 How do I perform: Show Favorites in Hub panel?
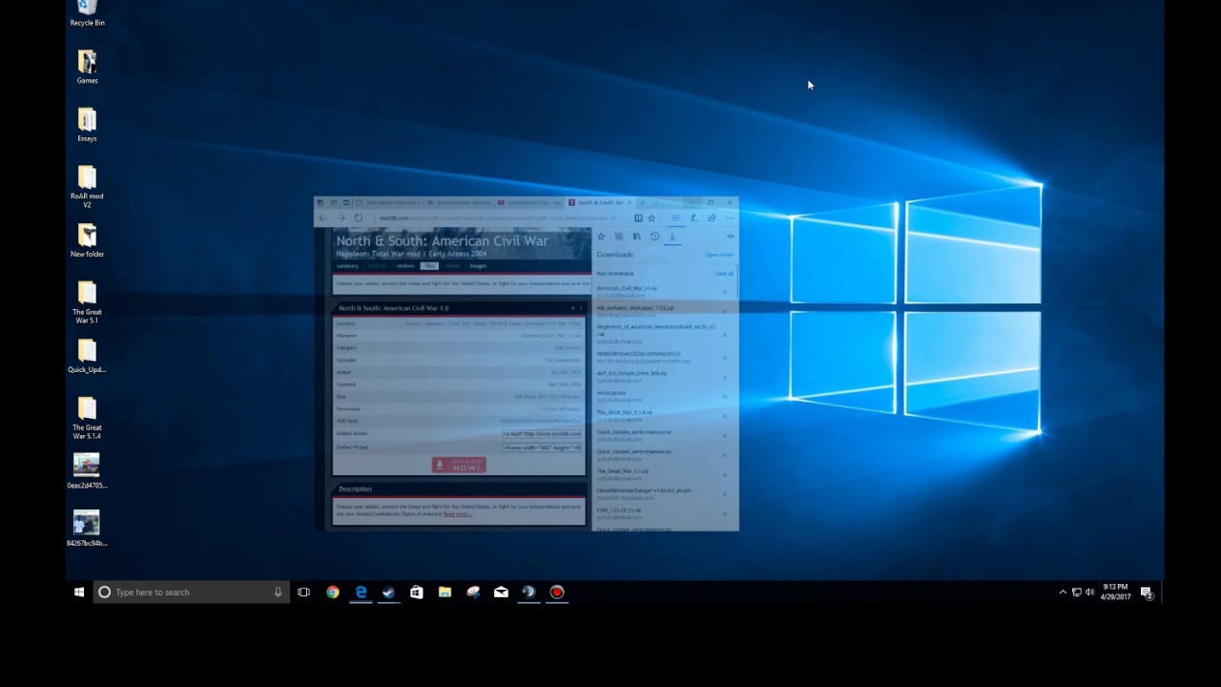601,236
